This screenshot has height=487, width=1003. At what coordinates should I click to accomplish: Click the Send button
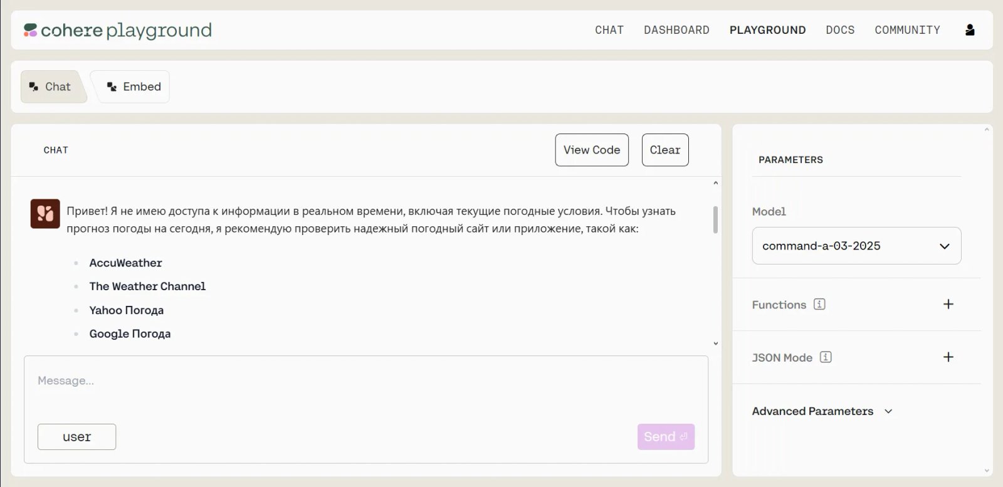(x=666, y=437)
